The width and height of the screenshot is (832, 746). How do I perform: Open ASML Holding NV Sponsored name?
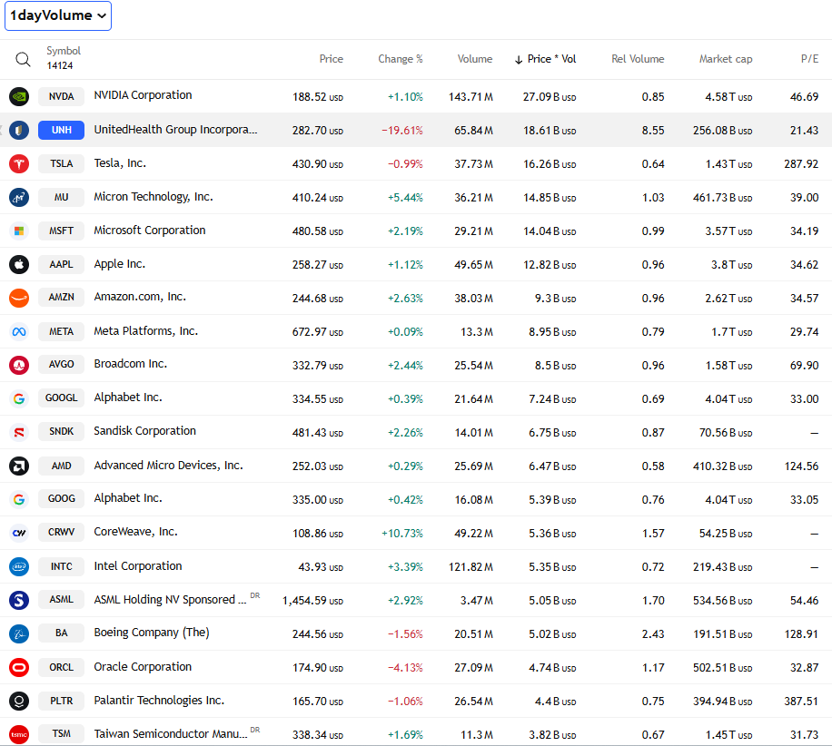[x=170, y=600]
